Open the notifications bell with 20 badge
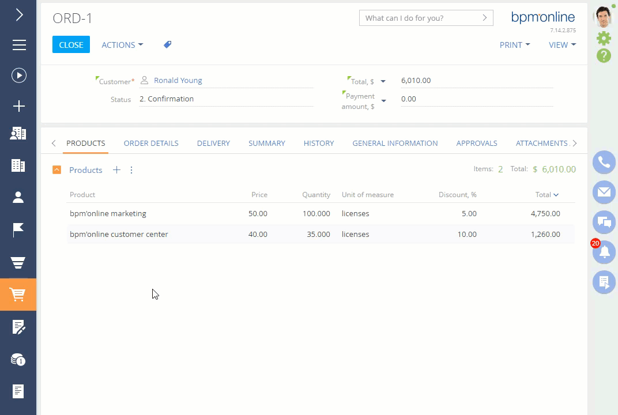Viewport: 618px width, 415px height. point(604,252)
